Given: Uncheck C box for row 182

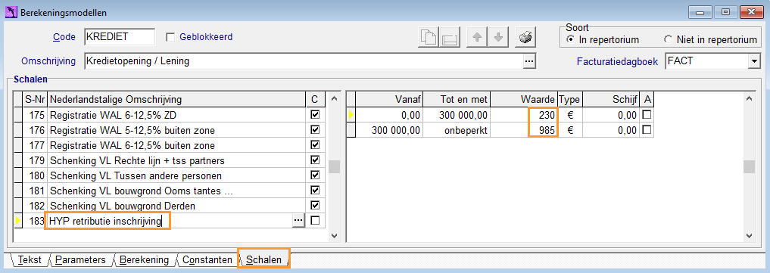Looking at the screenshot, I should click(315, 205).
